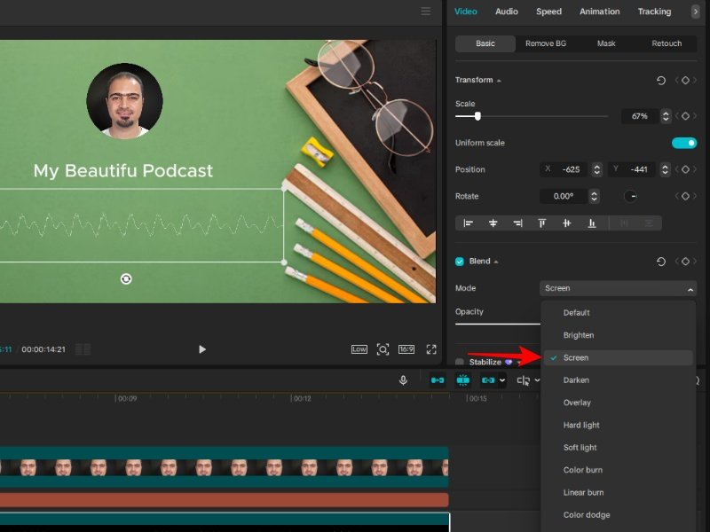Switch to the Animation tab
710x532 pixels.
click(x=599, y=12)
